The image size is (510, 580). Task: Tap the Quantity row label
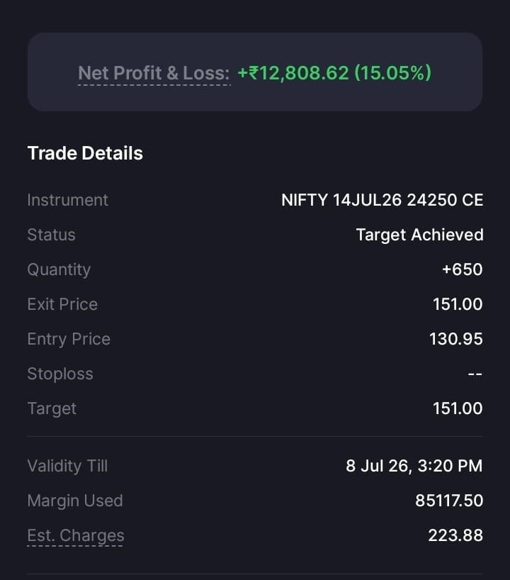59,269
